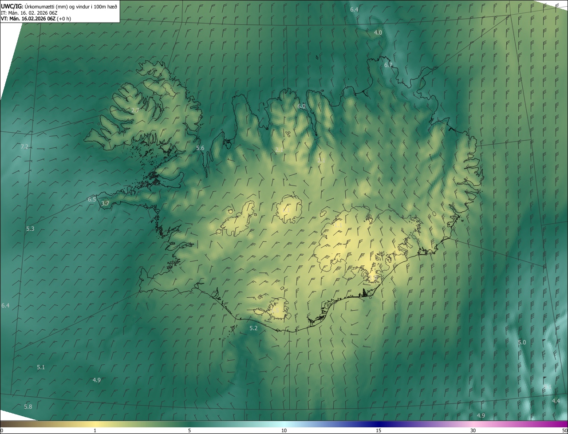Click the 5.3 value label in the west
568x434 pixels.
point(30,229)
